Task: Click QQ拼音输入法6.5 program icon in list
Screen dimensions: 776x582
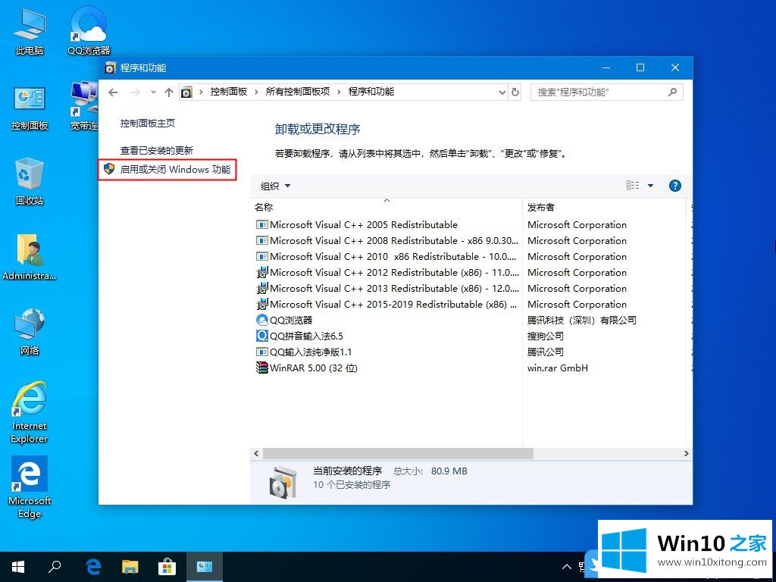Action: [261, 336]
